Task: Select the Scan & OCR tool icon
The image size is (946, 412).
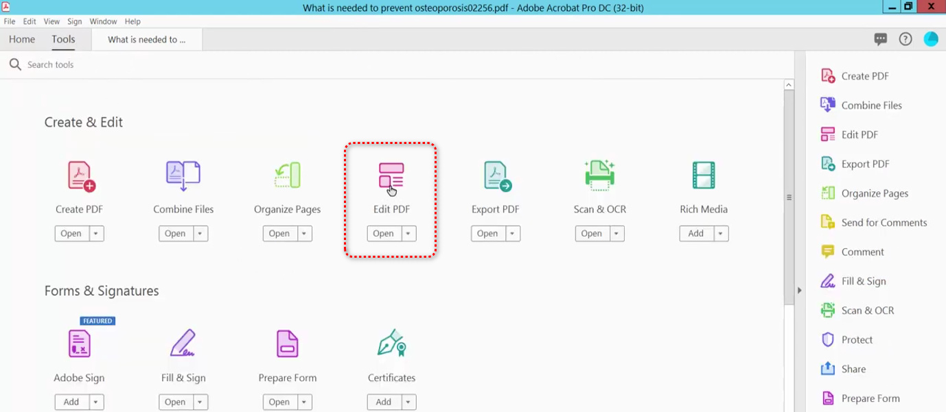Action: pos(599,175)
